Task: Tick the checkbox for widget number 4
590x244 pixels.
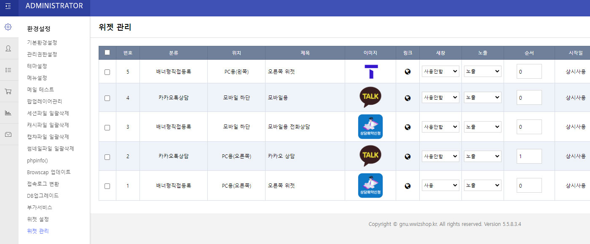Action: (x=107, y=98)
